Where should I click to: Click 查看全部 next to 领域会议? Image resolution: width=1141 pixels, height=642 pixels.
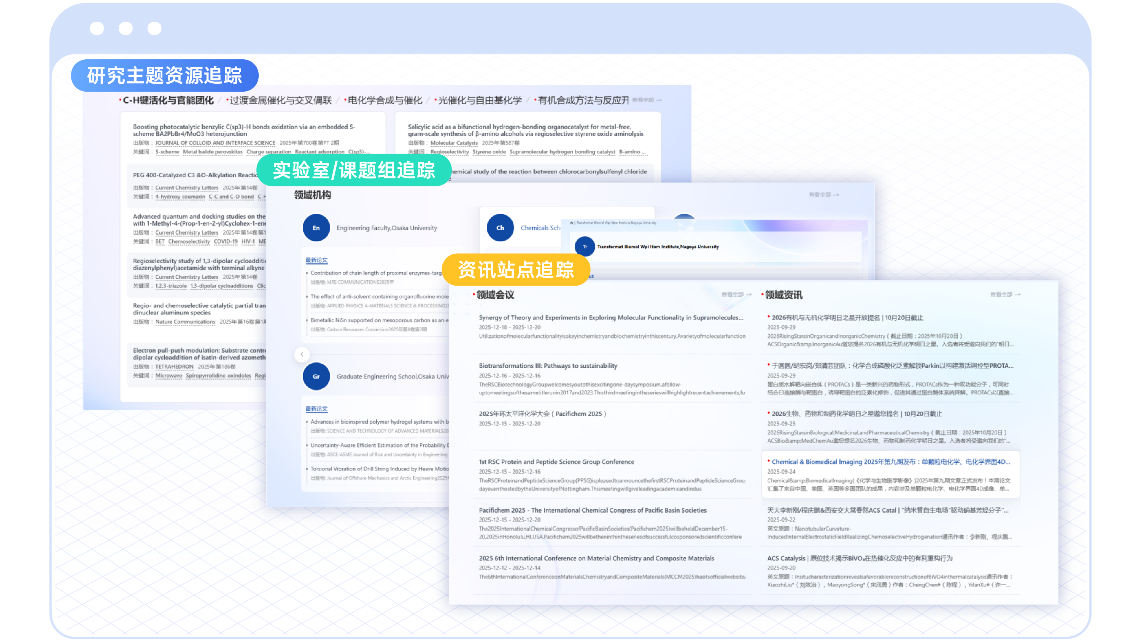736,294
